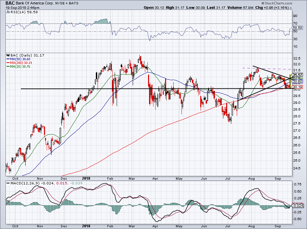Click the 32.5 price axis label
The width and height of the screenshot is (307, 229).
tap(297, 59)
